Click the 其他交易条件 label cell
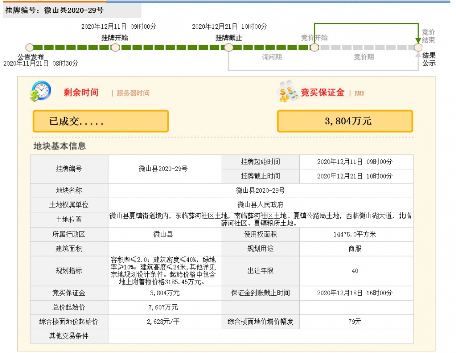 click(69, 336)
